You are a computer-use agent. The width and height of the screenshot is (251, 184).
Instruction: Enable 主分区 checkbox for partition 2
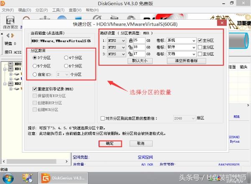click(x=200, y=47)
